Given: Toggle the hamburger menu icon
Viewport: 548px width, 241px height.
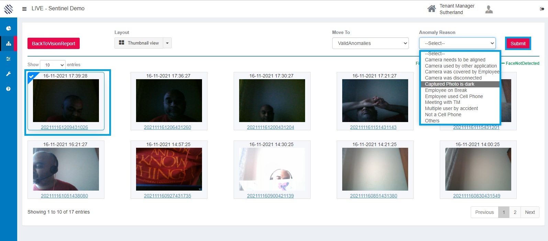Looking at the screenshot, I should pos(24,9).
